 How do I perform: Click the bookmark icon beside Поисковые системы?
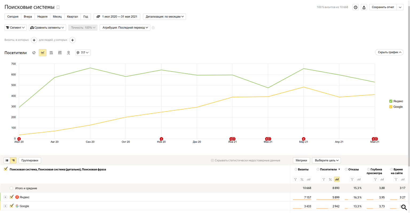(x=58, y=7)
